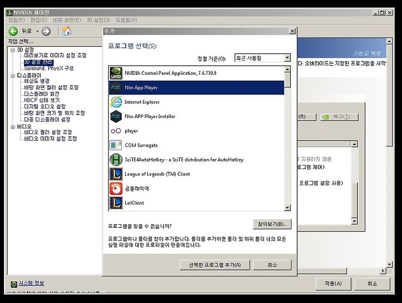Screen dimensions: 402x303
Task: Collapse the 비디오 tree node
Action: (12, 127)
